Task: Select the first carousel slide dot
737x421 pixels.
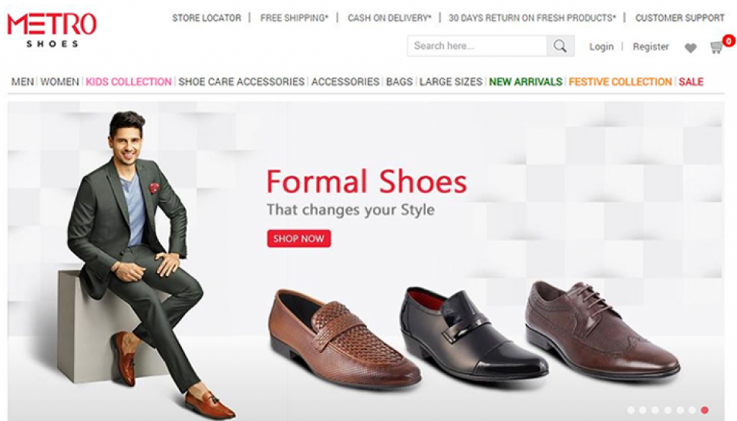Action: 630,410
